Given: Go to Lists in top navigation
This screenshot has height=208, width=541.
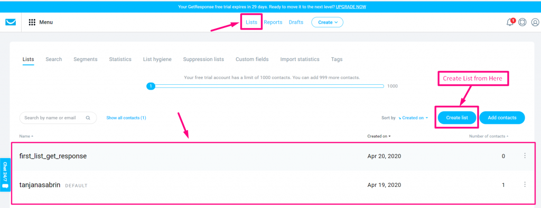Looking at the screenshot, I should point(251,22).
